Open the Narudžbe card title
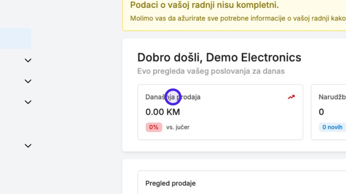Viewport: 346px width, 194px height. [332, 97]
